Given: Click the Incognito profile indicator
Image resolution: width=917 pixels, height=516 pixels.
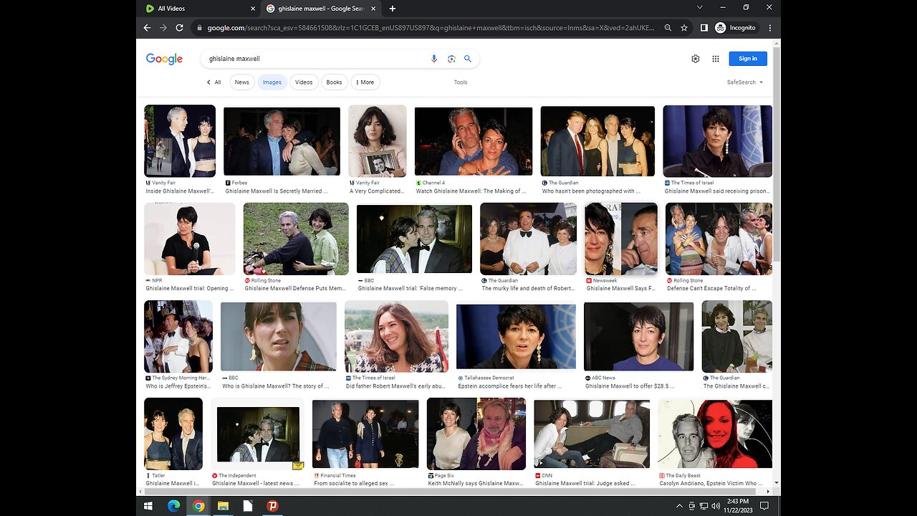Looking at the screenshot, I should click(x=735, y=28).
